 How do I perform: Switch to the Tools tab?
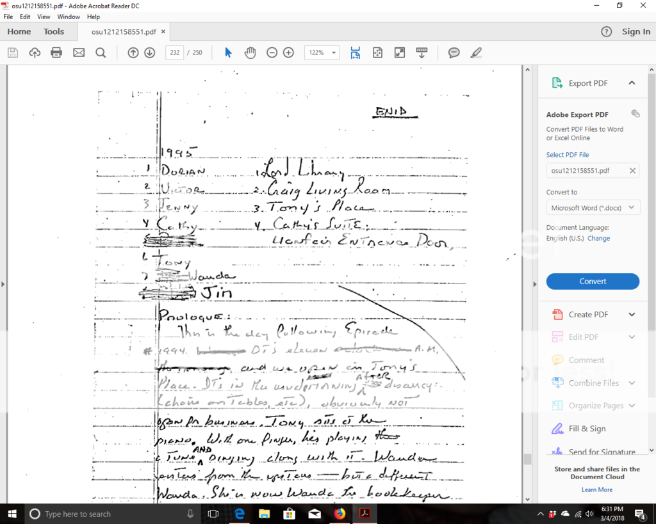(x=54, y=31)
